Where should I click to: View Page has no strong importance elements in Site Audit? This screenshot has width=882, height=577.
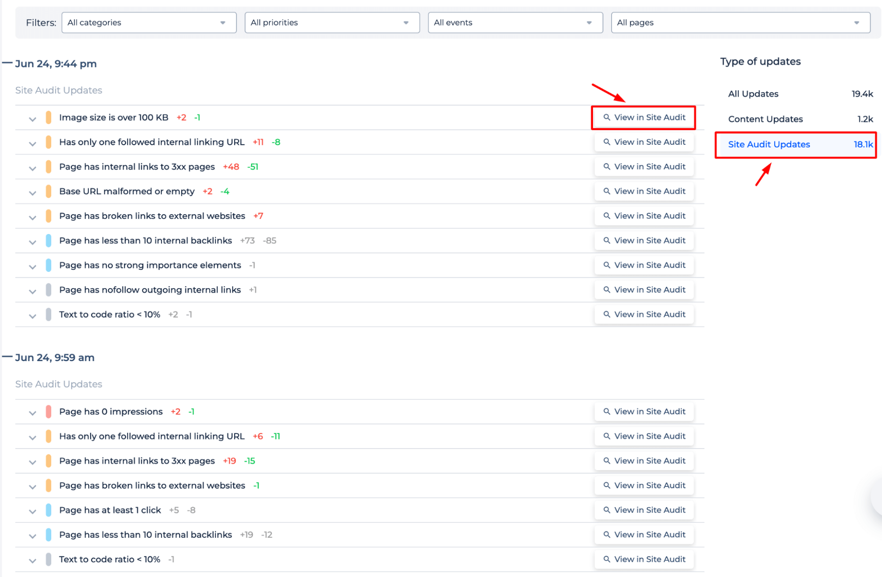(x=644, y=265)
